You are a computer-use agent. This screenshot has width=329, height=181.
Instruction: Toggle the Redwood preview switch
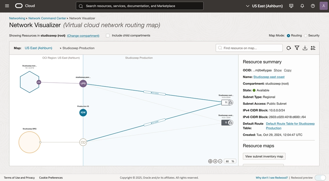(x=320, y=177)
